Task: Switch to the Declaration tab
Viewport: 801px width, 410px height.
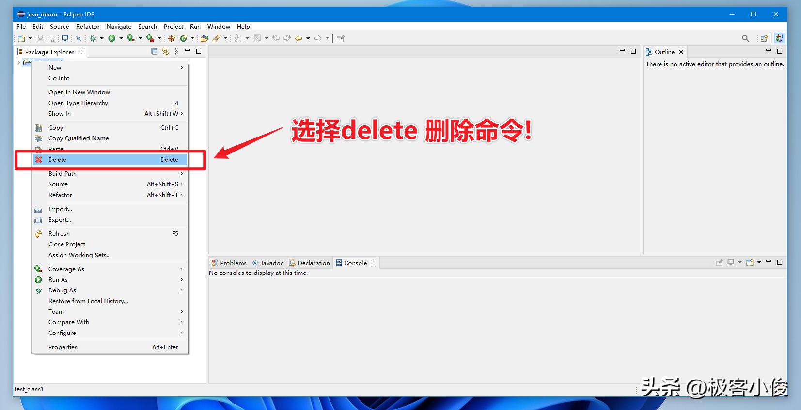Action: click(310, 263)
